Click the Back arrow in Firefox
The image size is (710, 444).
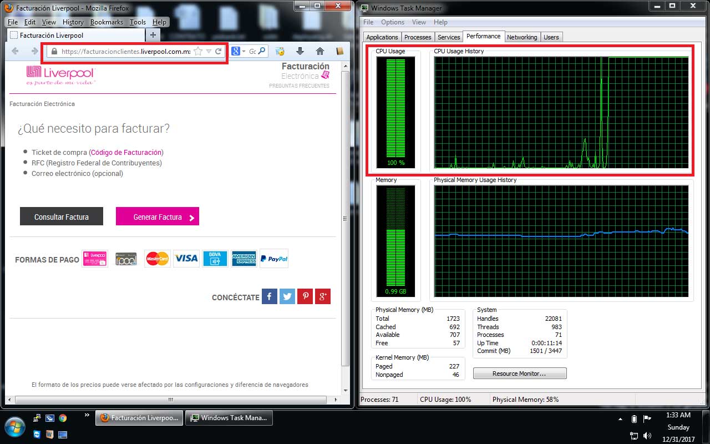(16, 51)
